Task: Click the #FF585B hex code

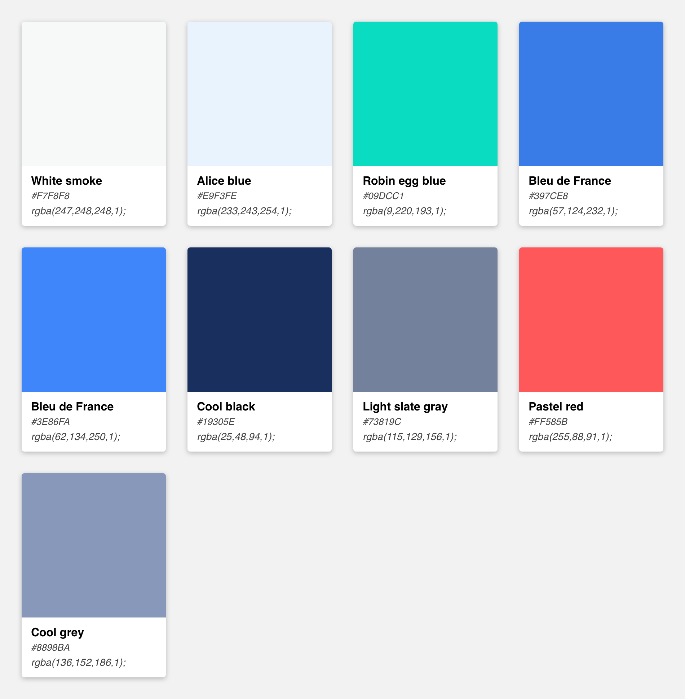Action: pos(548,422)
